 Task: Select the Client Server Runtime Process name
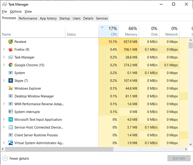36,135
